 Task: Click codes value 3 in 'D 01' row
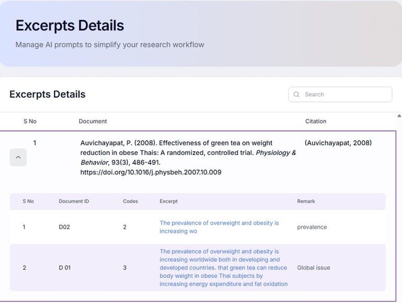point(125,267)
